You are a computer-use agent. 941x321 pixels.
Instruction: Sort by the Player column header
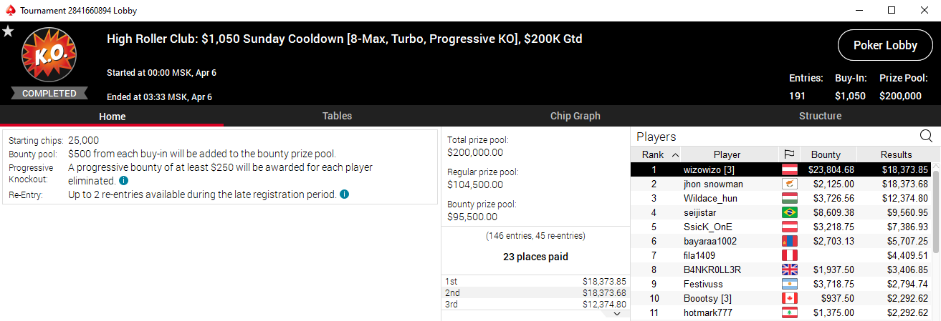727,154
